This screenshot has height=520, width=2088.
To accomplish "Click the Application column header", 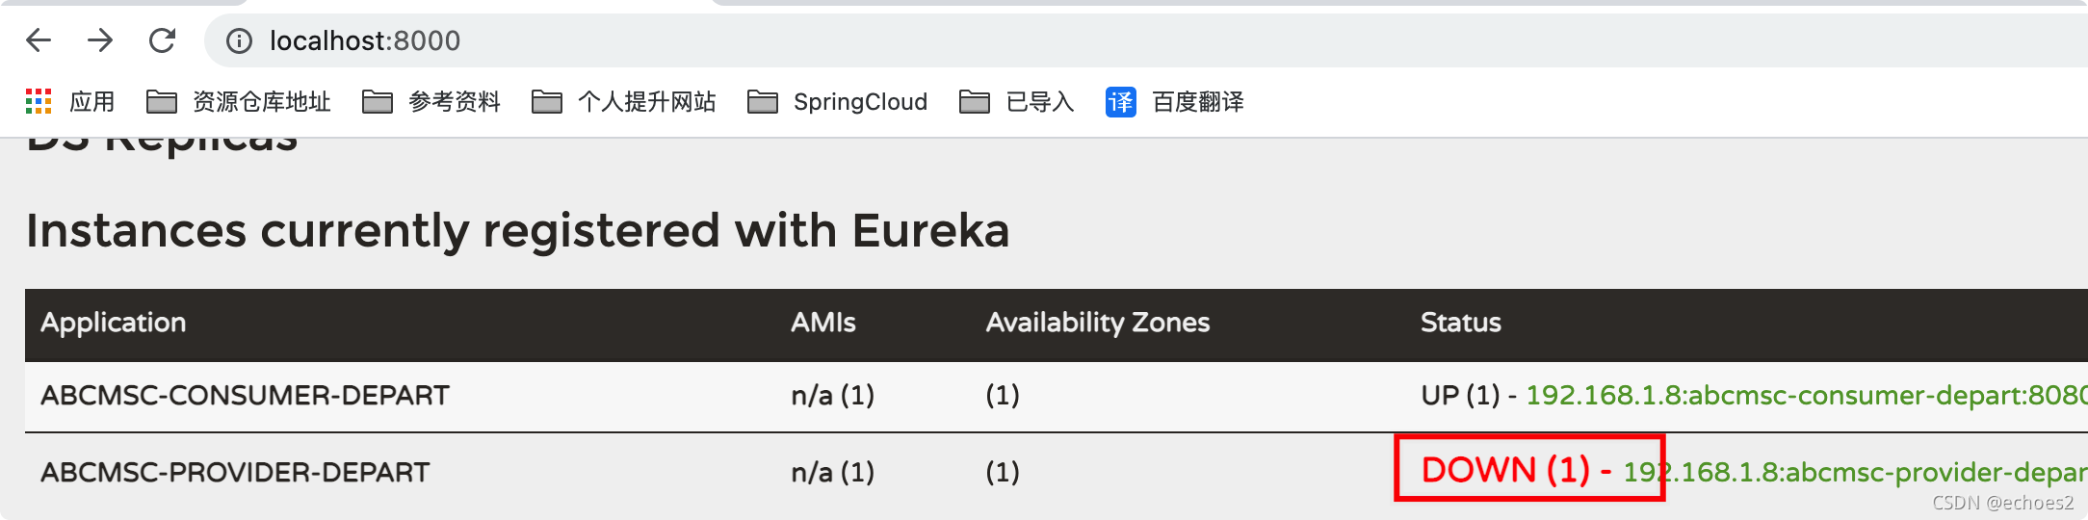I will click(x=114, y=323).
